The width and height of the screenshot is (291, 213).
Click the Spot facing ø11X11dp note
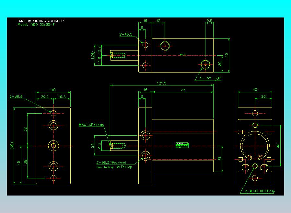(114, 167)
